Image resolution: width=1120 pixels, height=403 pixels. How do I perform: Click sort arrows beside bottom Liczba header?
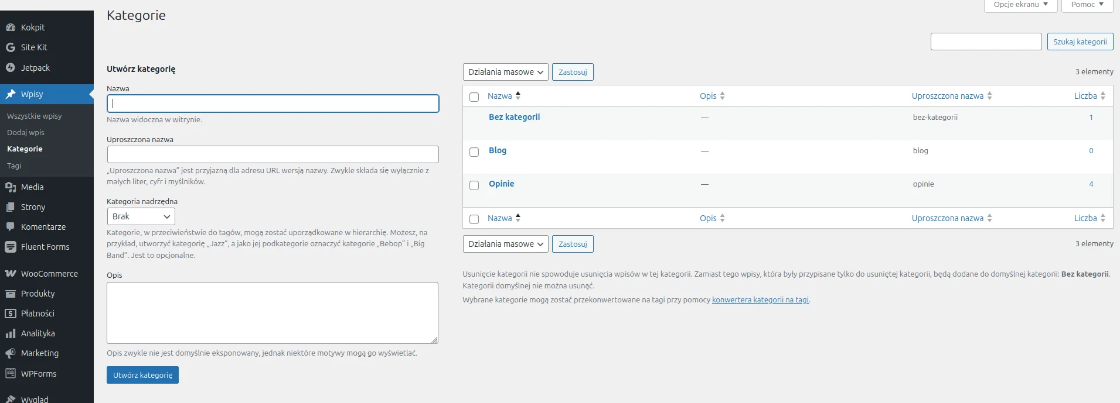pos(1102,218)
